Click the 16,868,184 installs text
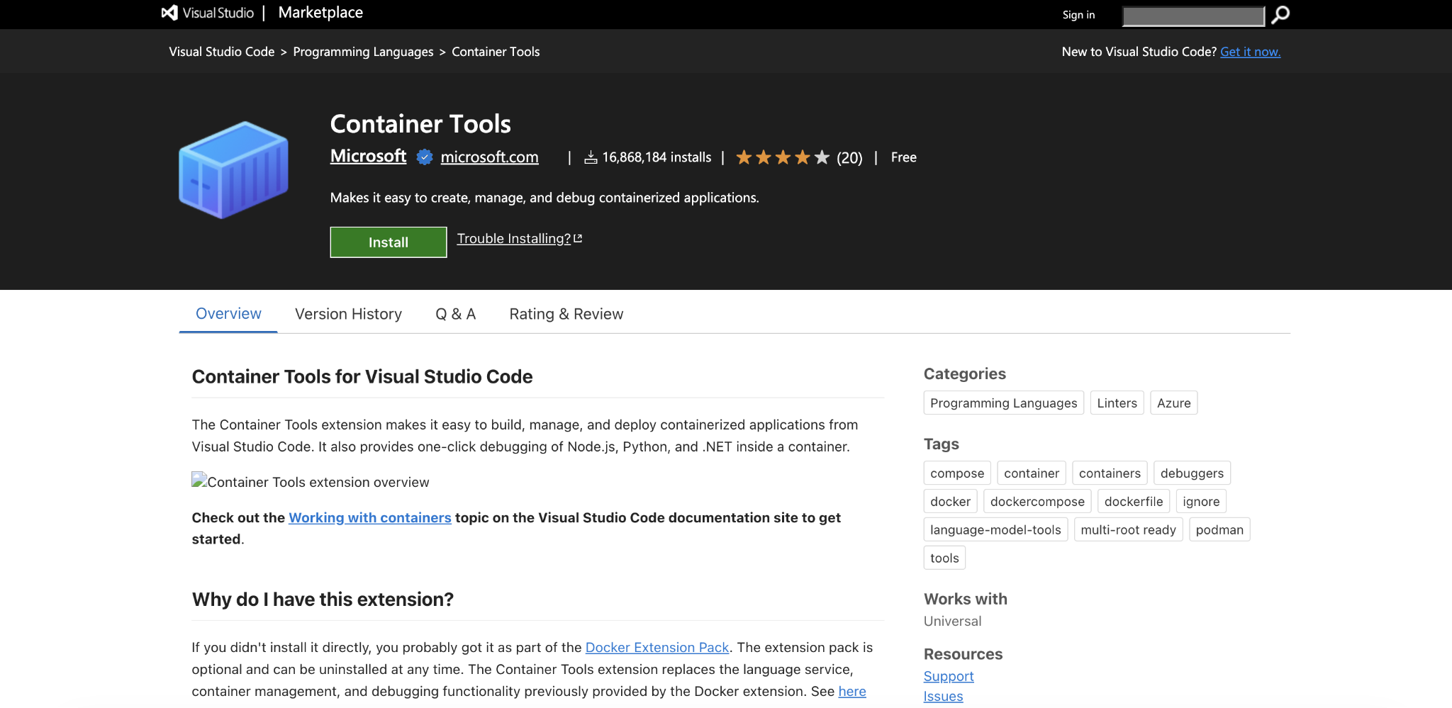Image resolution: width=1452 pixels, height=708 pixels. tap(657, 157)
